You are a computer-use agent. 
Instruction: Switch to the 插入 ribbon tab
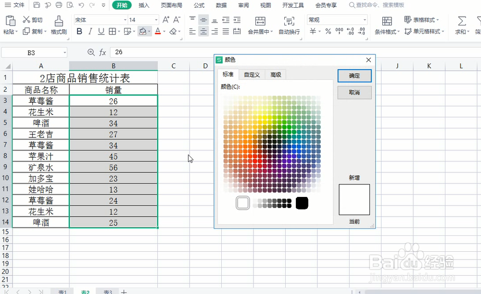click(144, 5)
